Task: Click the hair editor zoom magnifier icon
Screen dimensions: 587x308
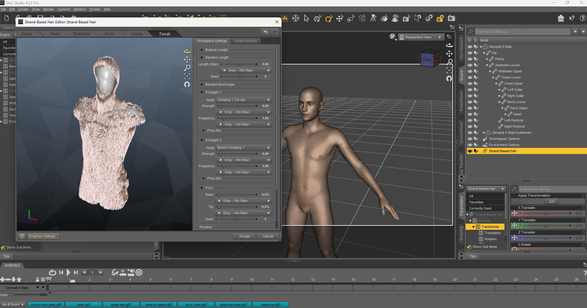Action: [187, 67]
